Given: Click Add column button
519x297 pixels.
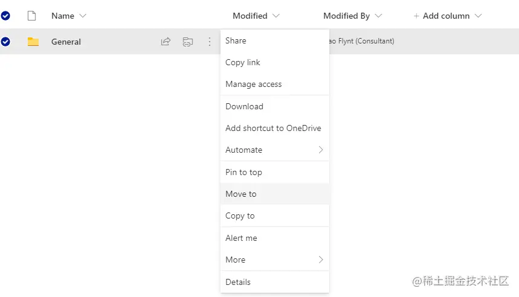Looking at the screenshot, I should (447, 16).
